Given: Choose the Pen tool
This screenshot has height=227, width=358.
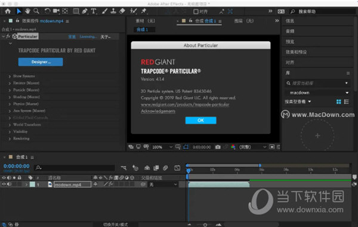Looking at the screenshot, I should pyautogui.click(x=85, y=11).
